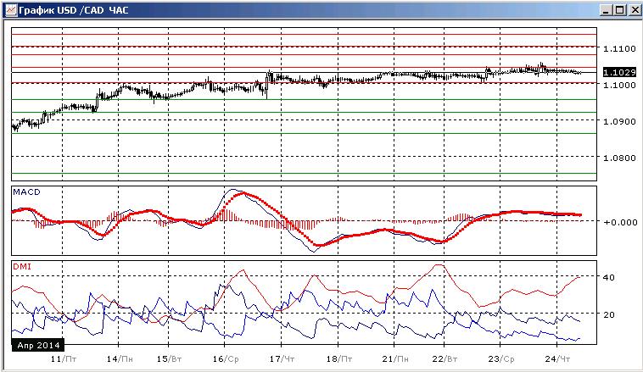Click the DMI level 40 label
Screen dimensions: 643x372
click(x=609, y=278)
